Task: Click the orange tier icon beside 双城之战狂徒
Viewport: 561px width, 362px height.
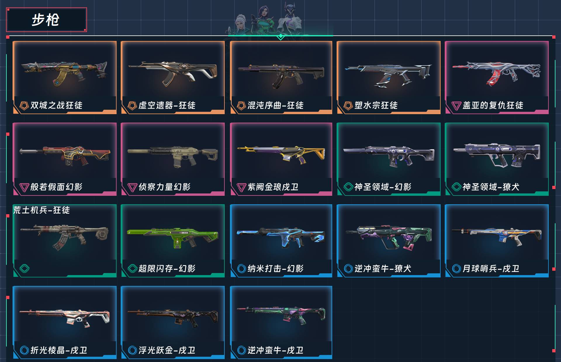Action: pos(24,105)
